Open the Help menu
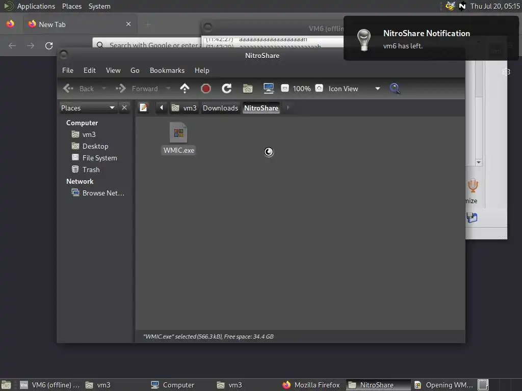The image size is (522, 391). click(202, 70)
